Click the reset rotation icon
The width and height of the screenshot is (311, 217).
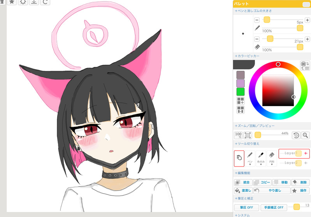coord(296,135)
